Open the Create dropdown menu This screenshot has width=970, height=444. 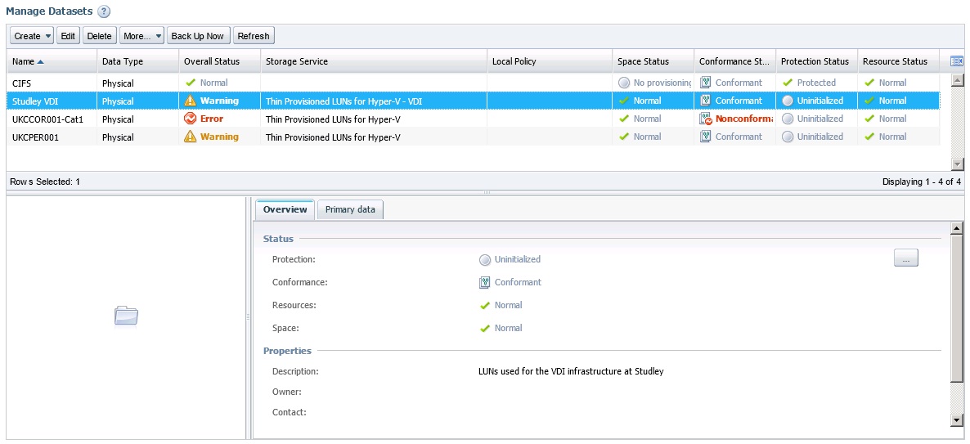click(x=32, y=36)
